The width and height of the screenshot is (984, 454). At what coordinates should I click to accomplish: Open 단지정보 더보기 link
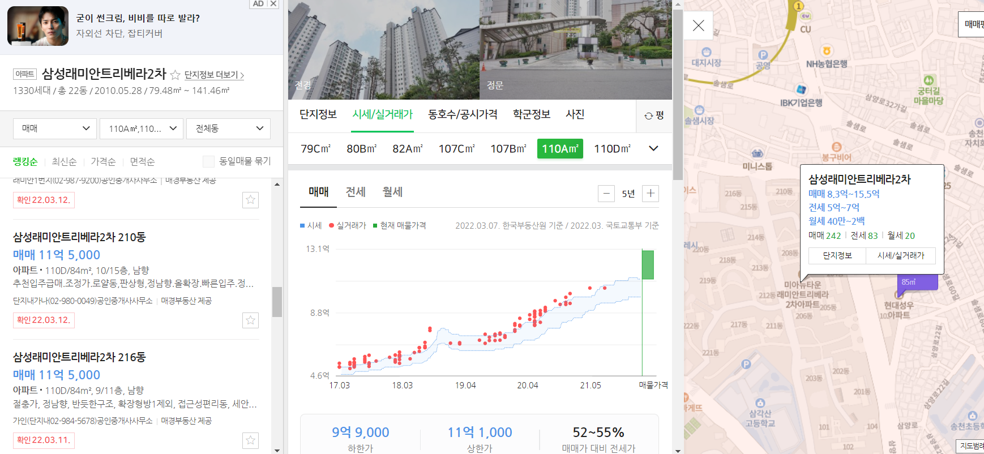(x=214, y=75)
